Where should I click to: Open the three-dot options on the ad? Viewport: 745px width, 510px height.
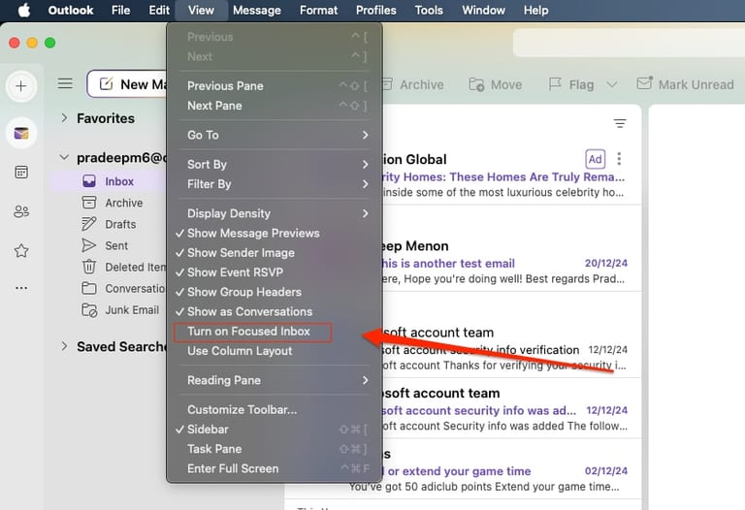click(619, 159)
